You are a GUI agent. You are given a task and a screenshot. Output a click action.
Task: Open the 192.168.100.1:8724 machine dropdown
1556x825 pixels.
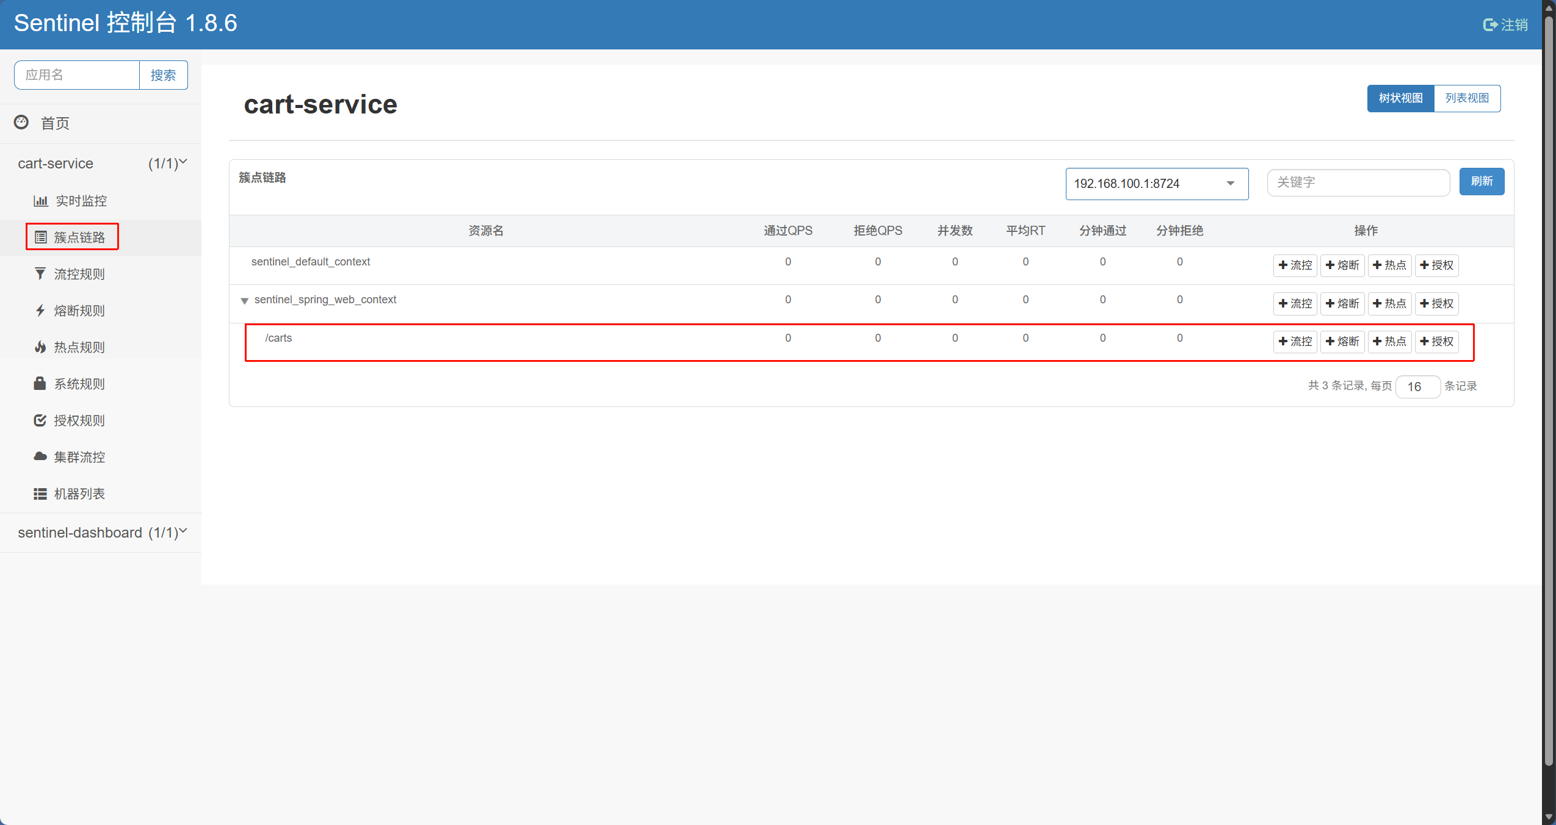click(x=1156, y=184)
